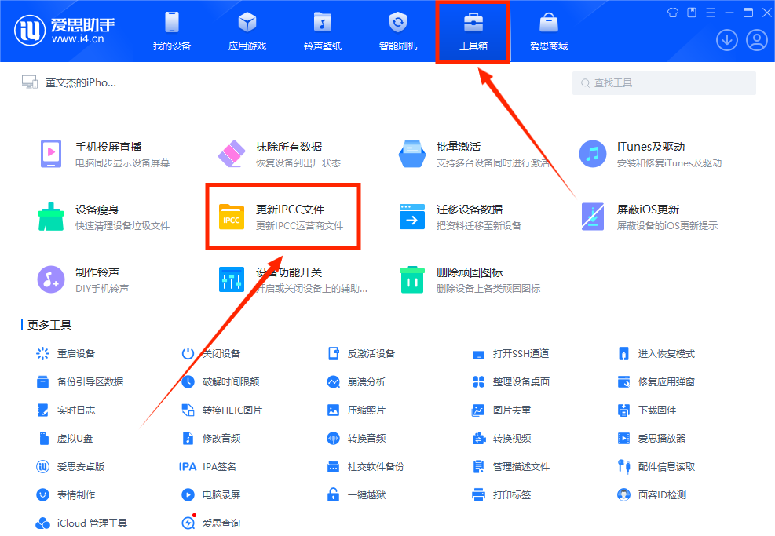This screenshot has height=536, width=775.
Task: Click inside the 查找工具 search field
Action: 664,82
